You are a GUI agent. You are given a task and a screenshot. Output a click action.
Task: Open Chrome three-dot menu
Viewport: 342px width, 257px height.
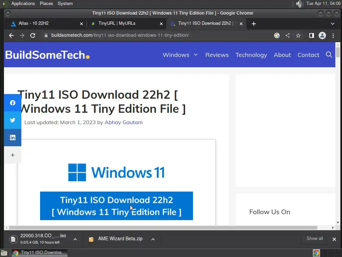(x=333, y=35)
